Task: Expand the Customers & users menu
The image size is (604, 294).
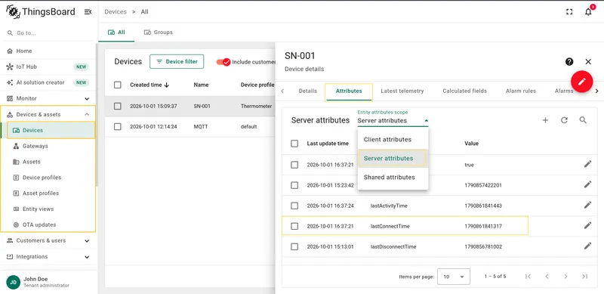Action: click(48, 241)
